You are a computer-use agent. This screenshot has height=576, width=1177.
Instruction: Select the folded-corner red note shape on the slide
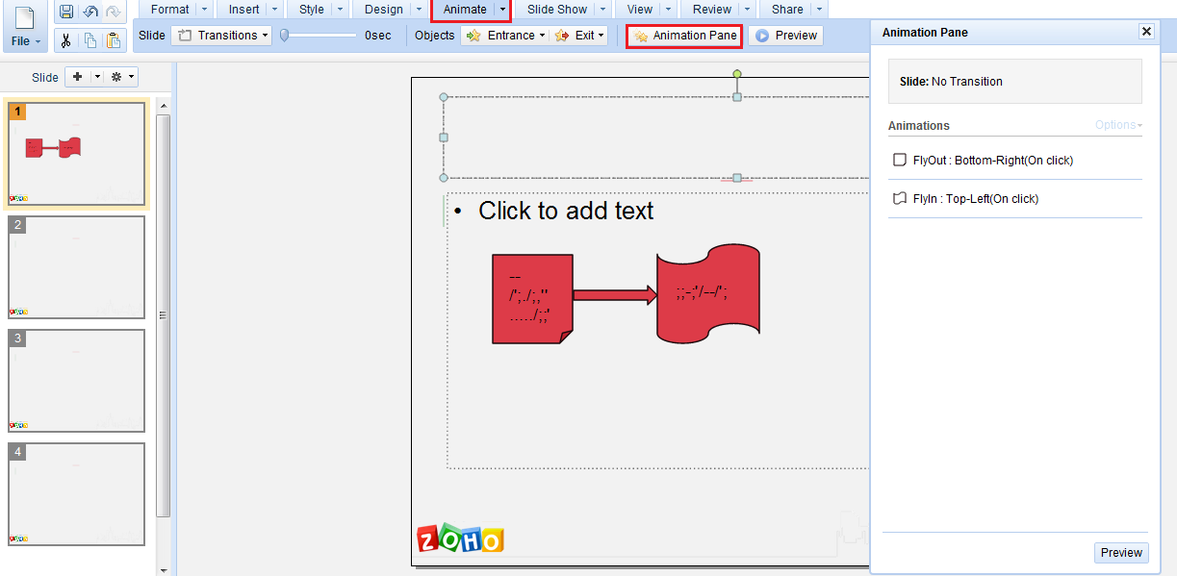[x=532, y=299]
